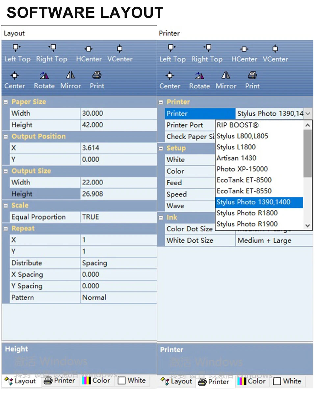Image resolution: width=316 pixels, height=394 pixels.
Task: Select Stylus L800,L805 from printer list
Action: point(259,136)
